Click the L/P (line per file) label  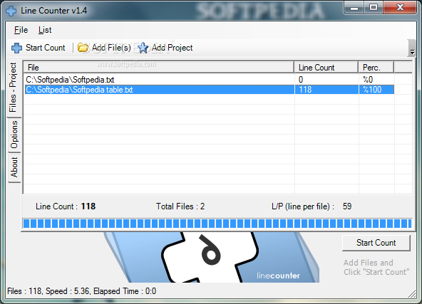point(303,206)
